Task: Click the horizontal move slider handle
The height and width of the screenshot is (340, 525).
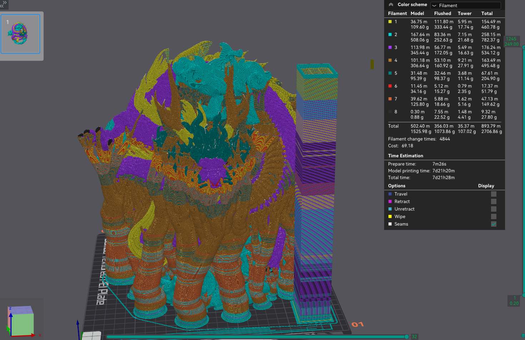Action: (x=406, y=336)
